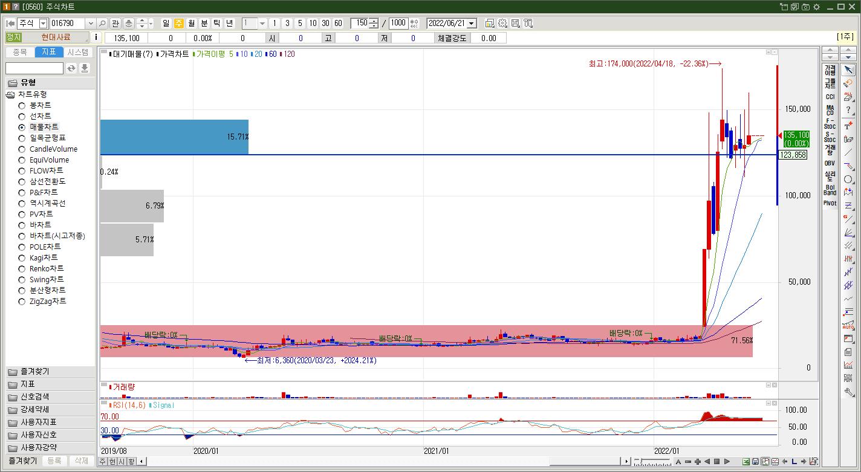Open the chart settings gear icon

coord(502,23)
